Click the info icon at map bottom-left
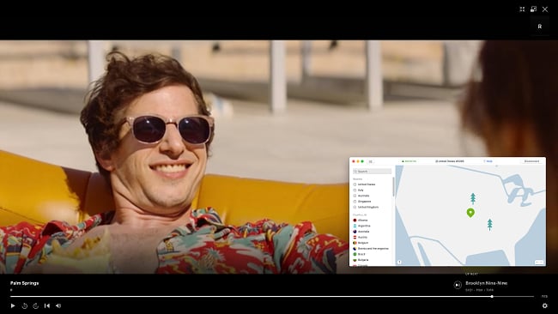Viewport: 558px width, 314px height. pos(399,262)
